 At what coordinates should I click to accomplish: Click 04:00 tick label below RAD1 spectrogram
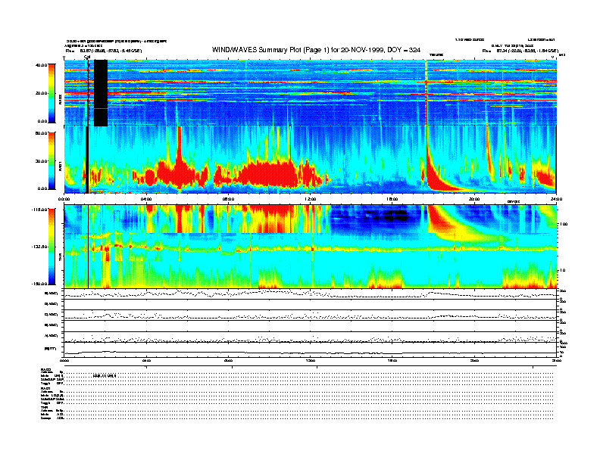146,199
